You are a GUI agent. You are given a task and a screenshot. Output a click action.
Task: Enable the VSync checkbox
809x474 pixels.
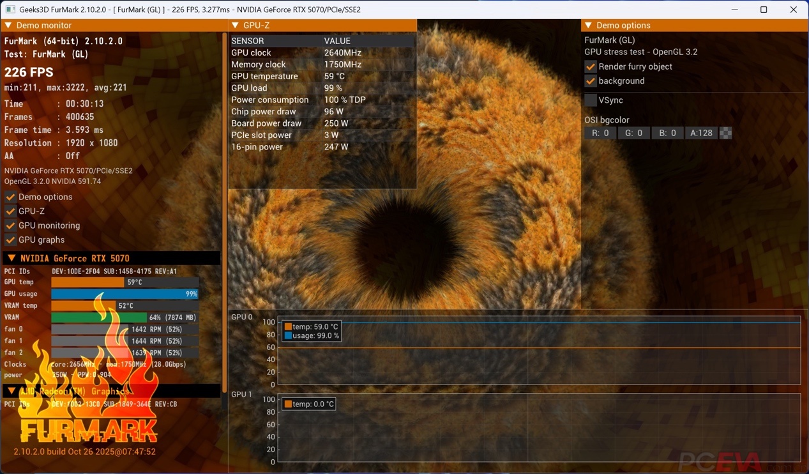pos(591,100)
